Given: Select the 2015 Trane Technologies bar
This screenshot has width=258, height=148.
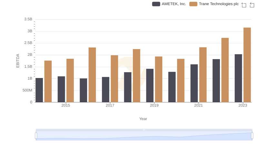Looking at the screenshot, I should (70, 81).
